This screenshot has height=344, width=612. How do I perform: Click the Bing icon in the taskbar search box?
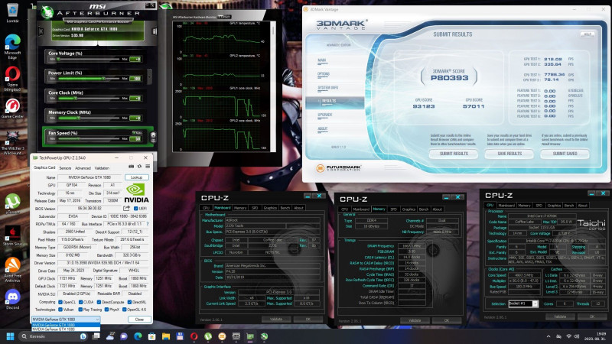(x=83, y=336)
